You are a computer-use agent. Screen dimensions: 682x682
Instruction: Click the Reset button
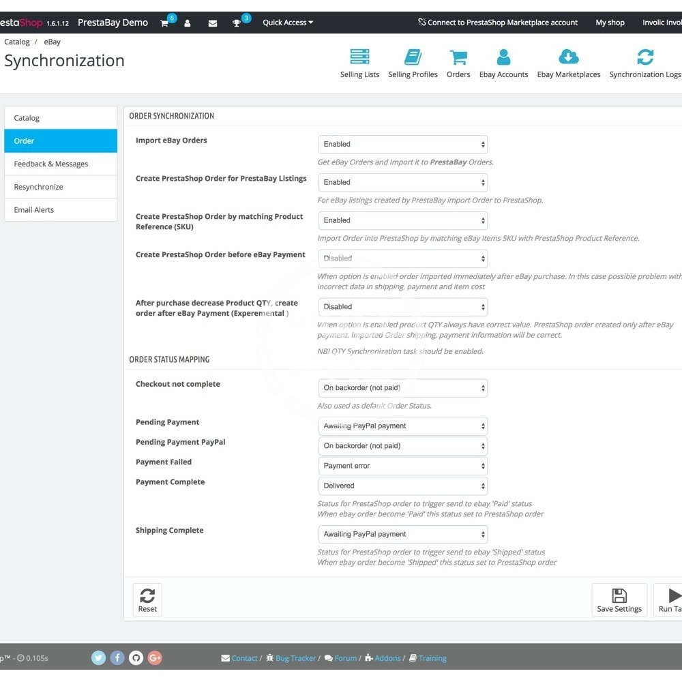click(147, 601)
